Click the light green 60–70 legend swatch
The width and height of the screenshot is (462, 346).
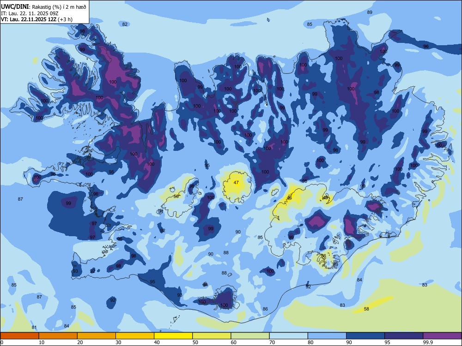[x=250, y=336]
